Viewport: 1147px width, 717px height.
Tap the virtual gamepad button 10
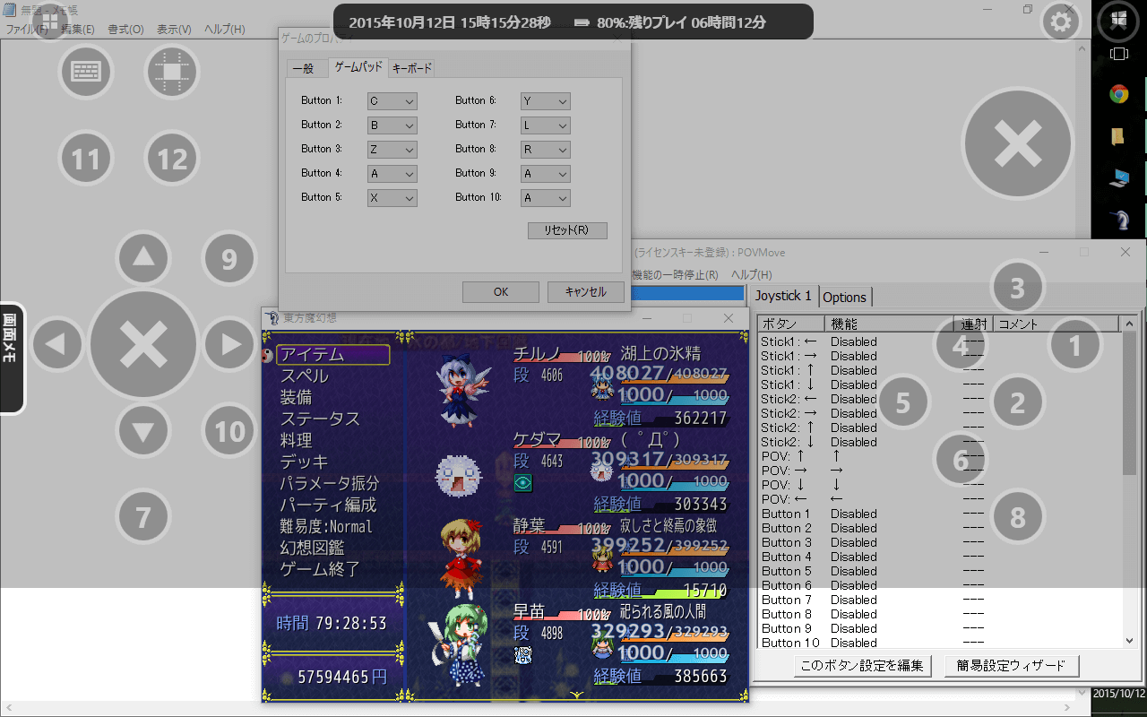[229, 432]
